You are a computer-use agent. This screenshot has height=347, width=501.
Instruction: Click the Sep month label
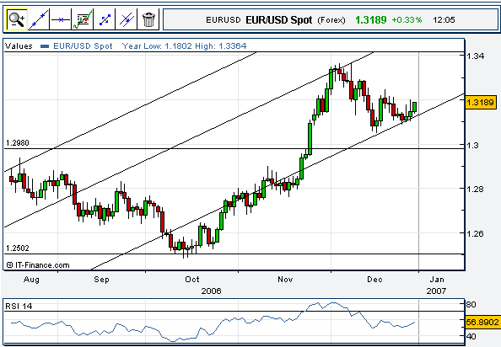point(101,280)
